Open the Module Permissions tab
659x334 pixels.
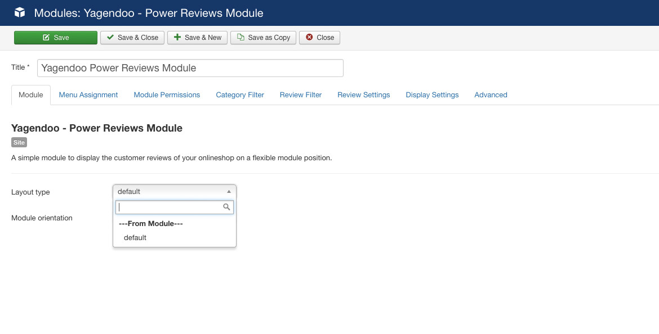167,95
